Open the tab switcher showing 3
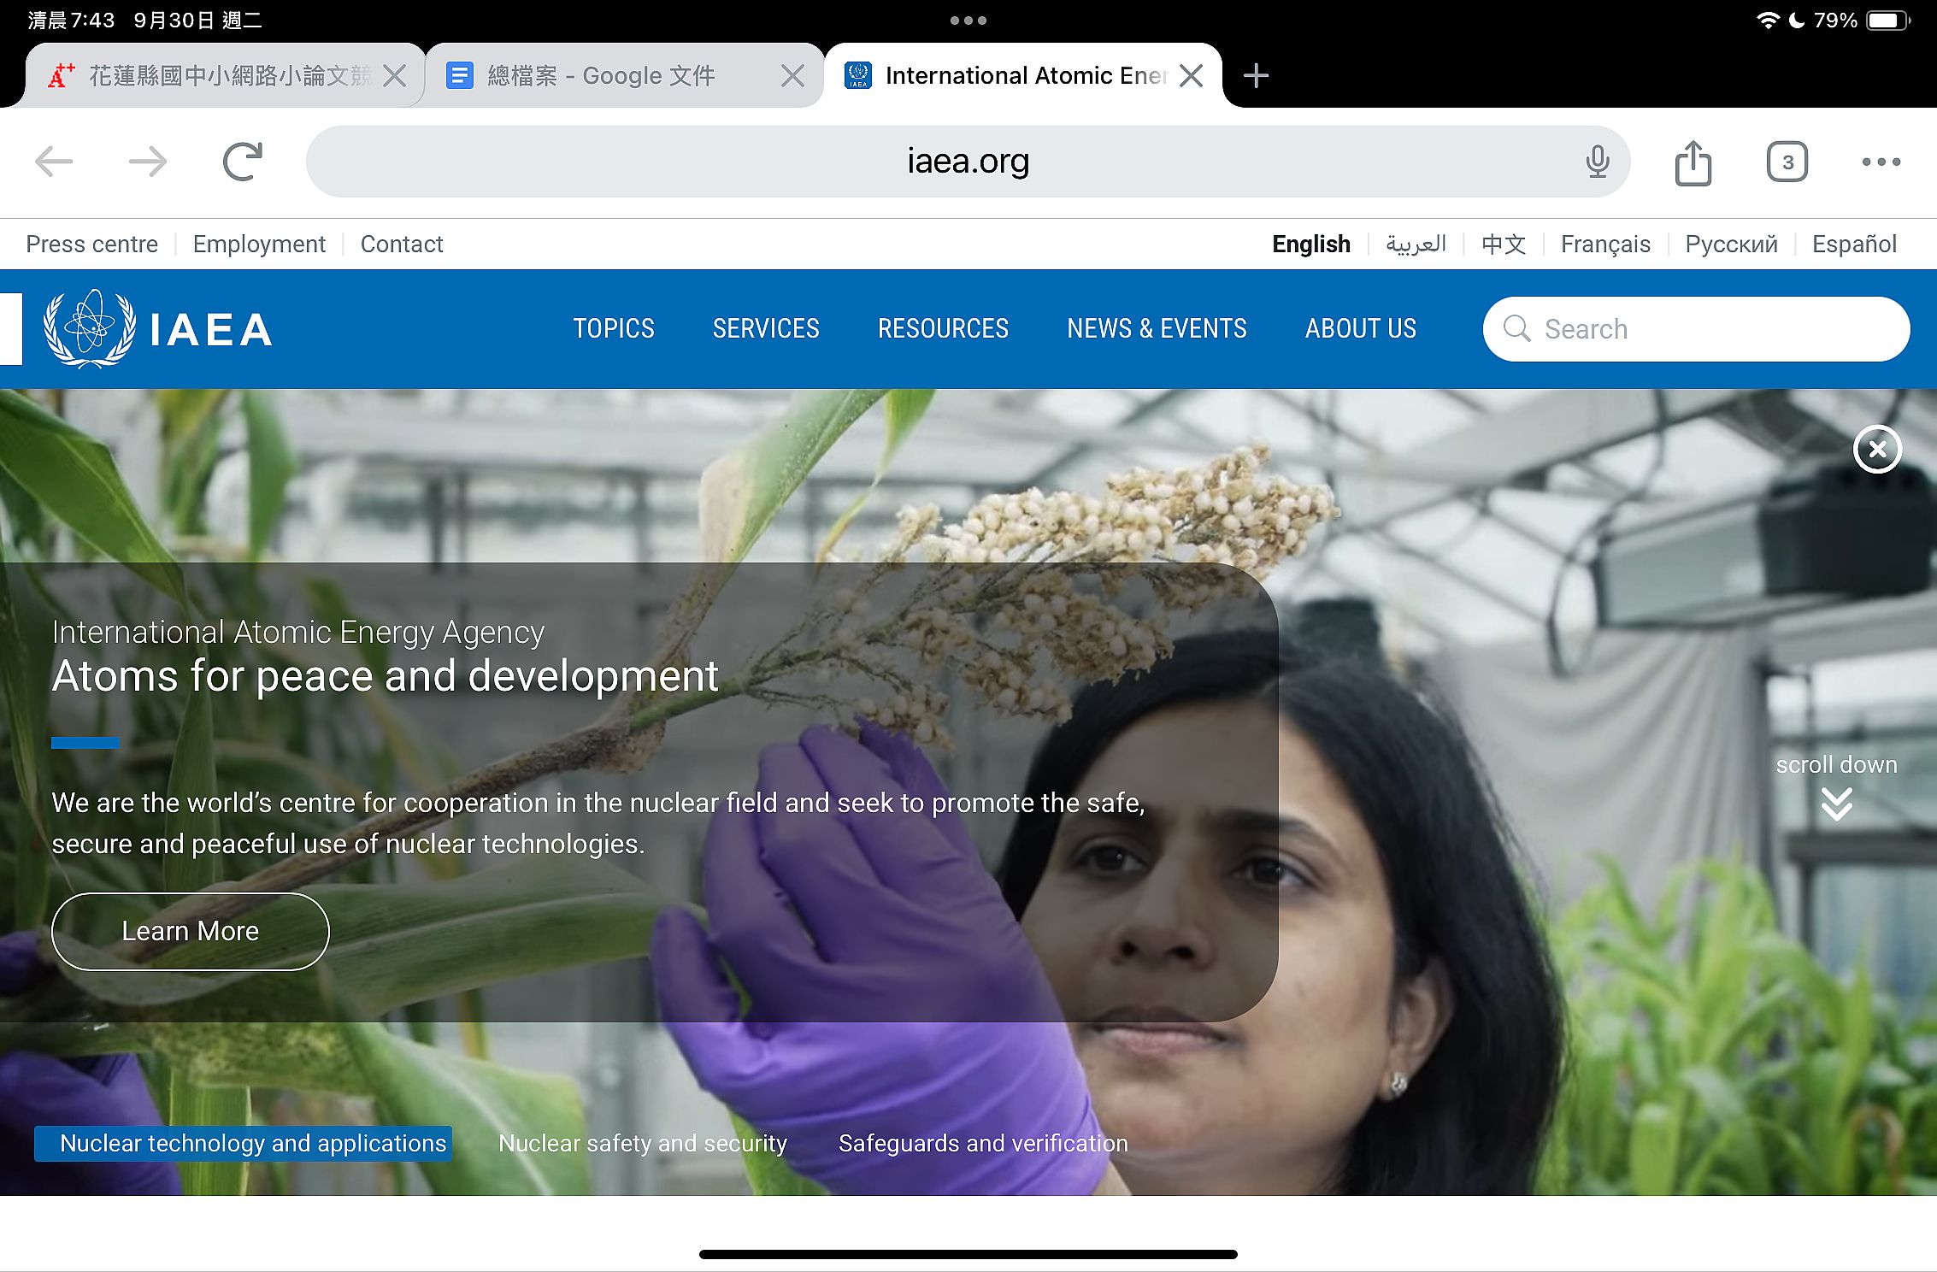Screen dimensions: 1937x1272 1787,162
